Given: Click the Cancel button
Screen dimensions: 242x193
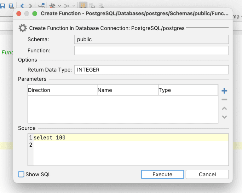Looking at the screenshot, I should 207,174.
